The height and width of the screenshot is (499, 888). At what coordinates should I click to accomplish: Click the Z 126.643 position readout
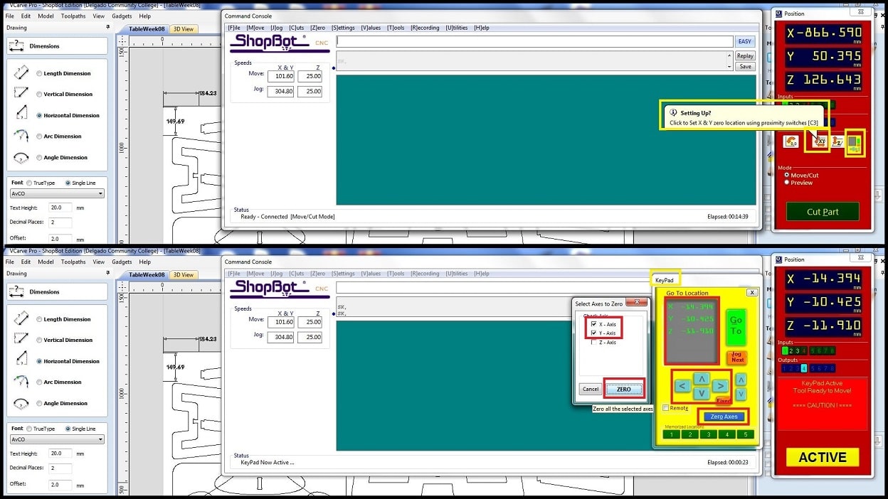(824, 80)
